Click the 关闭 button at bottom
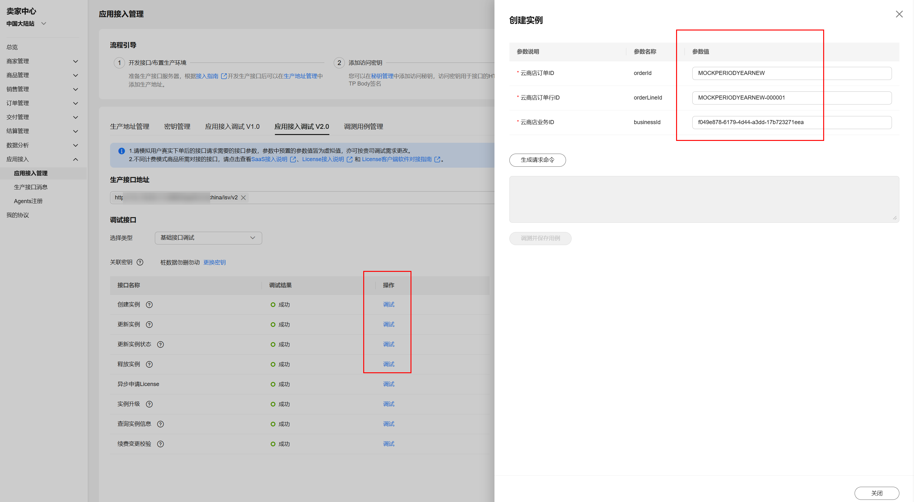The height and width of the screenshot is (502, 914). 876,493
